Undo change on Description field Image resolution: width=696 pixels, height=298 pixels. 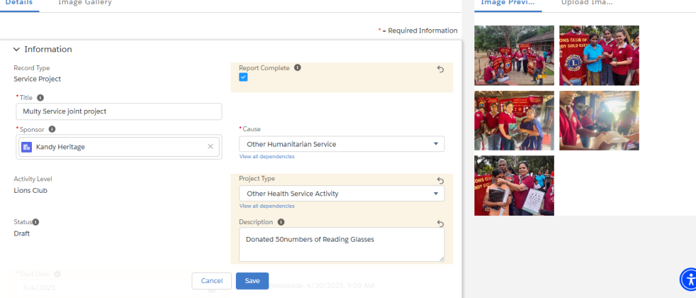(x=440, y=223)
